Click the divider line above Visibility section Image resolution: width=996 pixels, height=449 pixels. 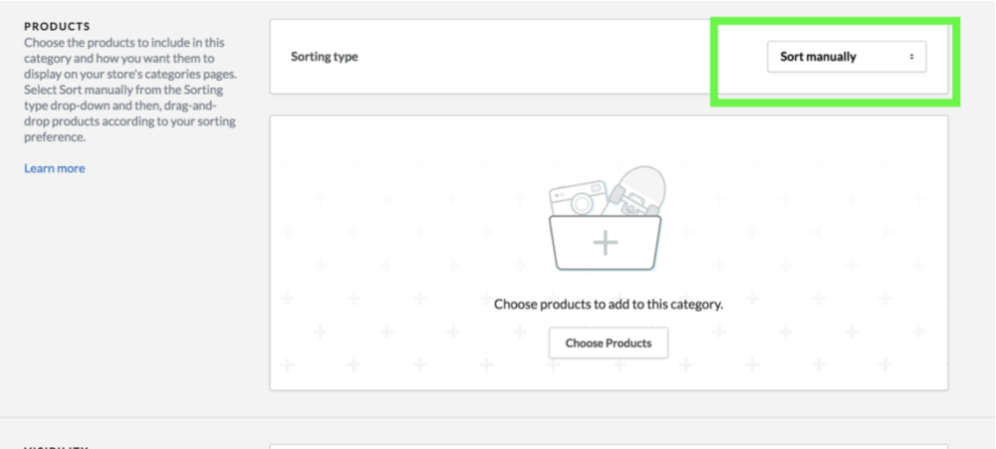tap(498, 417)
